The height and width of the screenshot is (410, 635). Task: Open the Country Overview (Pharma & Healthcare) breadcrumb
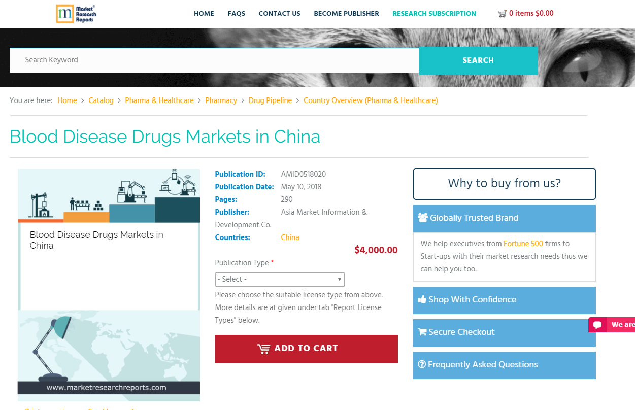click(371, 100)
